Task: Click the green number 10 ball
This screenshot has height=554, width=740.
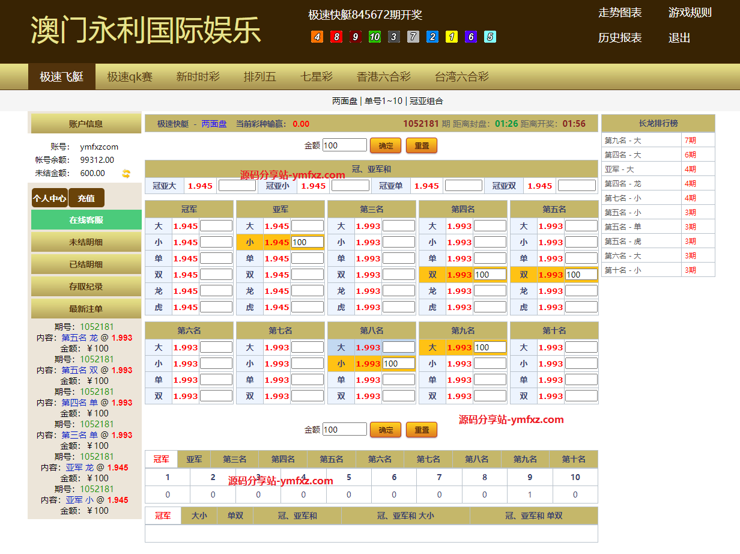Action: (375, 37)
